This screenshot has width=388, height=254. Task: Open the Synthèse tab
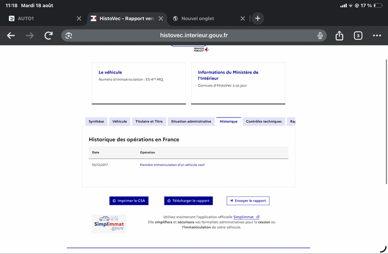[96, 121]
